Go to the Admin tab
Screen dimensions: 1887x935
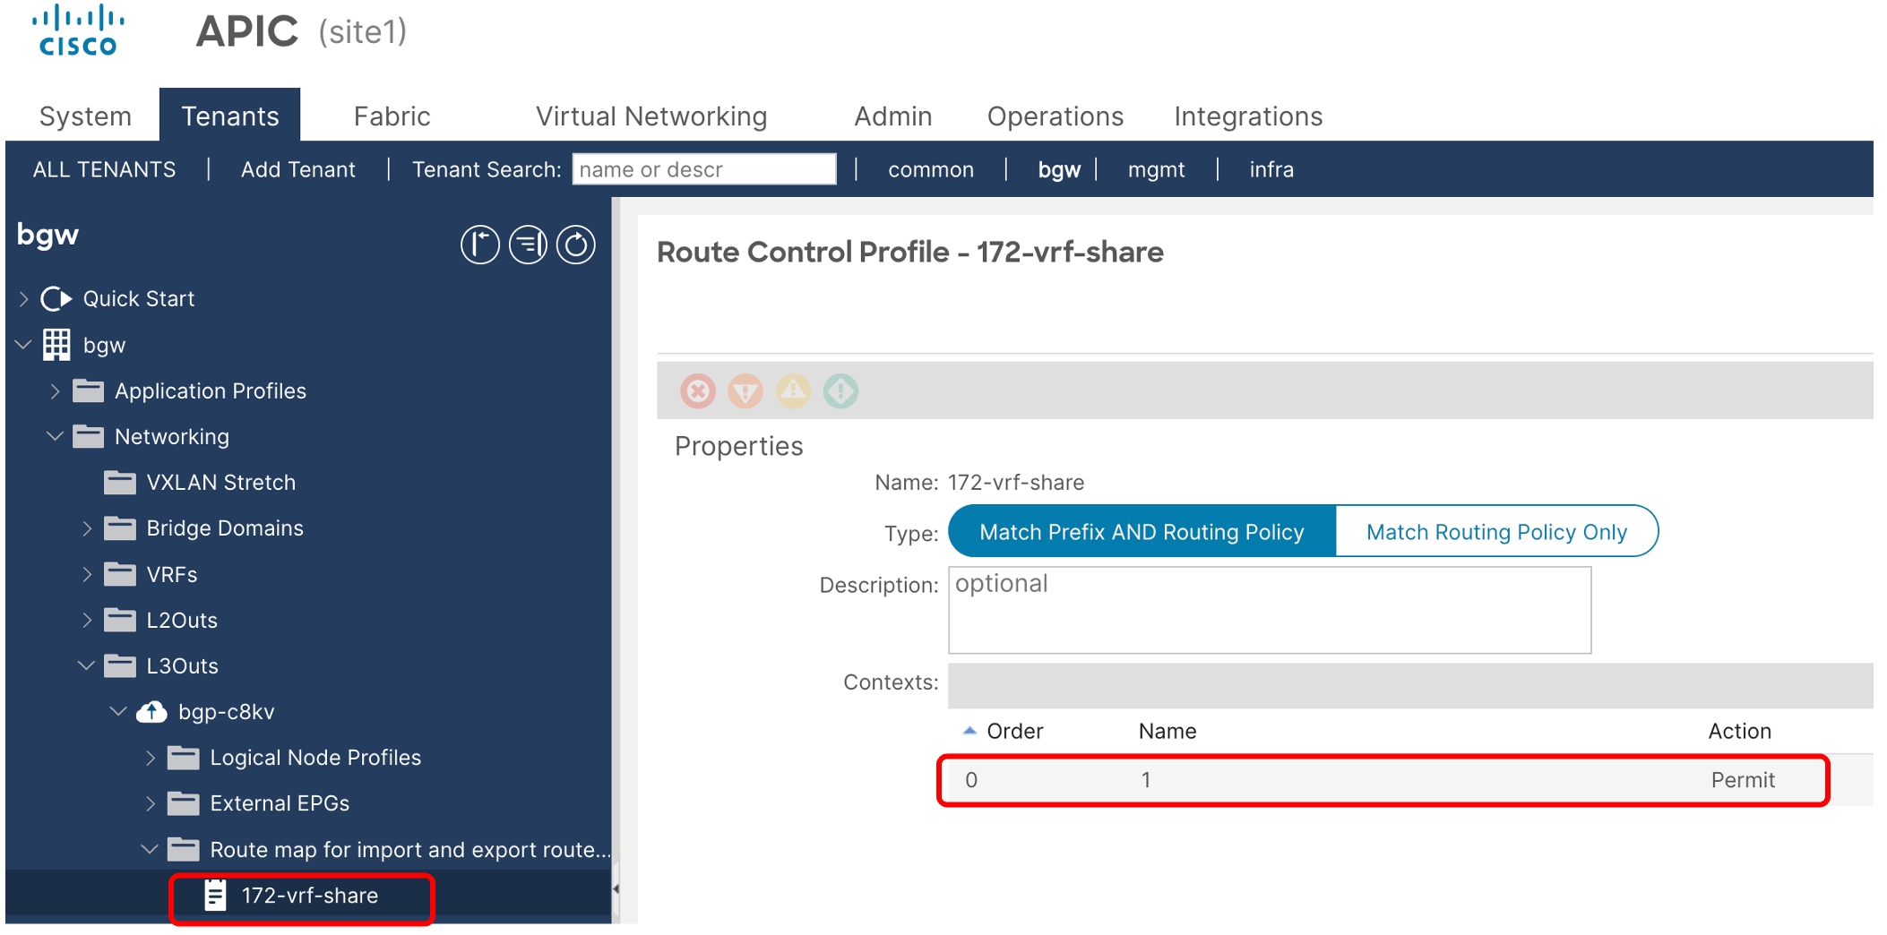click(x=893, y=116)
